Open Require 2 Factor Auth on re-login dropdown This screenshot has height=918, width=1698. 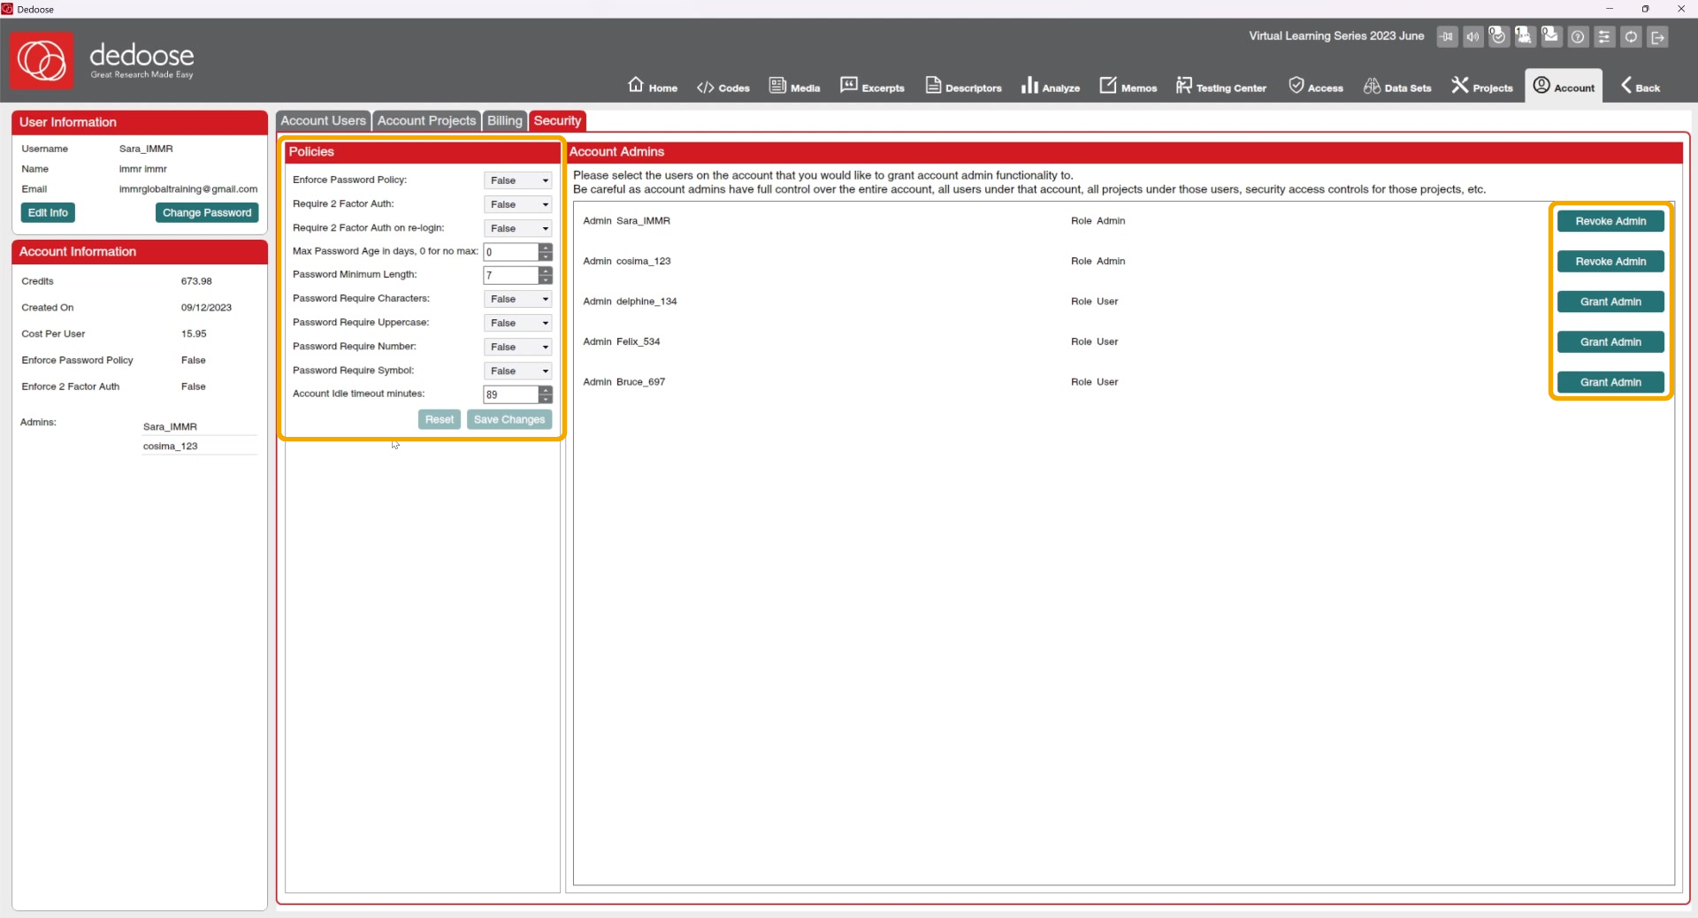pos(517,228)
